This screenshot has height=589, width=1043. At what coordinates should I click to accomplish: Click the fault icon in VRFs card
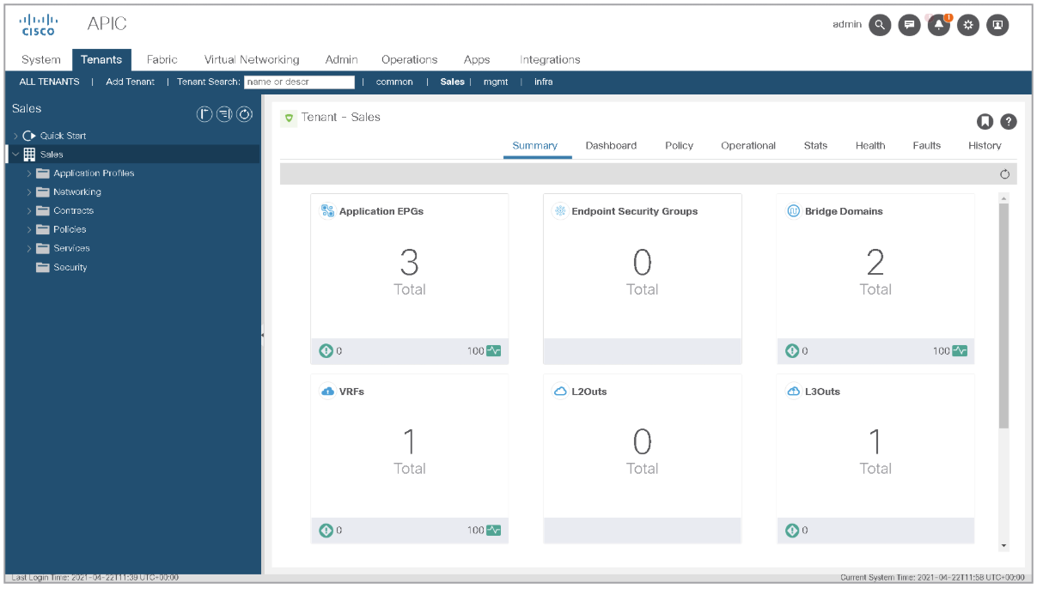pos(326,531)
